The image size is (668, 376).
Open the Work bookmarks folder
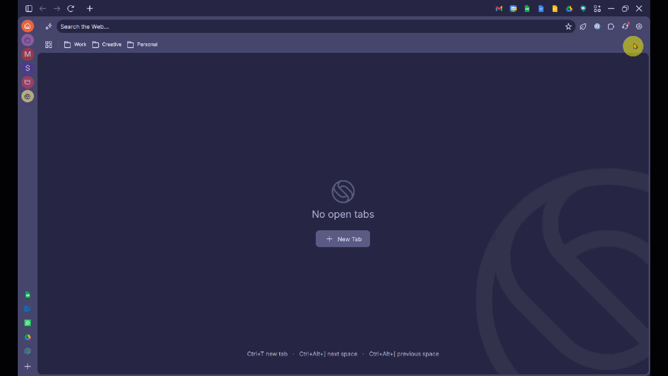pyautogui.click(x=75, y=44)
